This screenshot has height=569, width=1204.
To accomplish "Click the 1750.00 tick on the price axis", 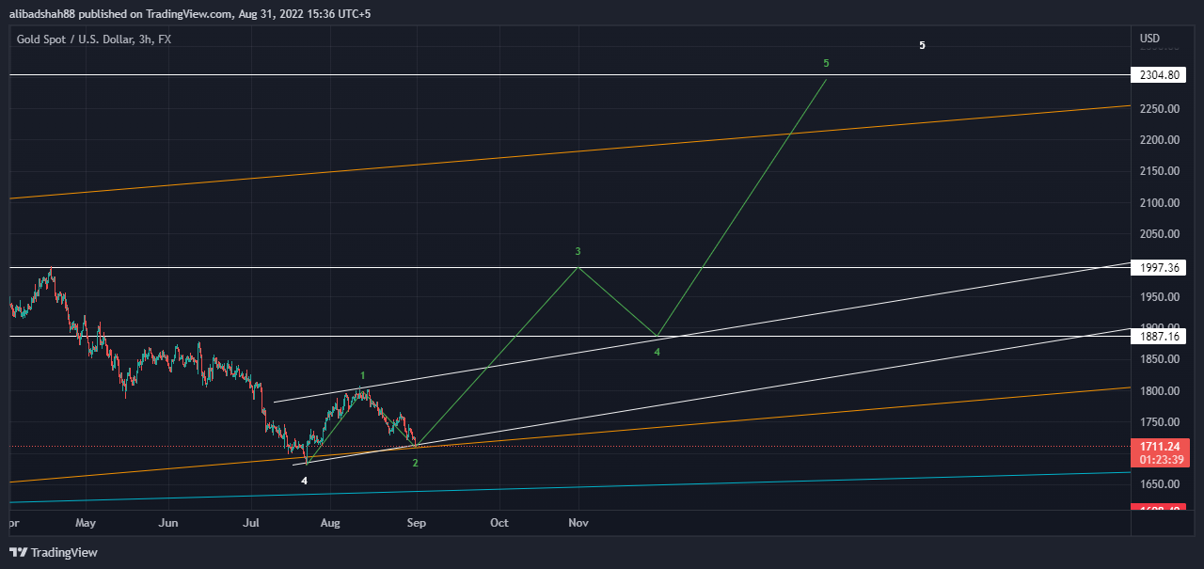I will 1159,421.
